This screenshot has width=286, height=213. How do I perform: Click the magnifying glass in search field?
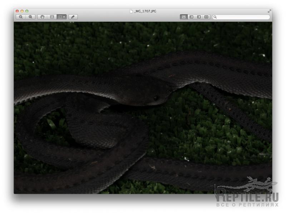coord(215,17)
